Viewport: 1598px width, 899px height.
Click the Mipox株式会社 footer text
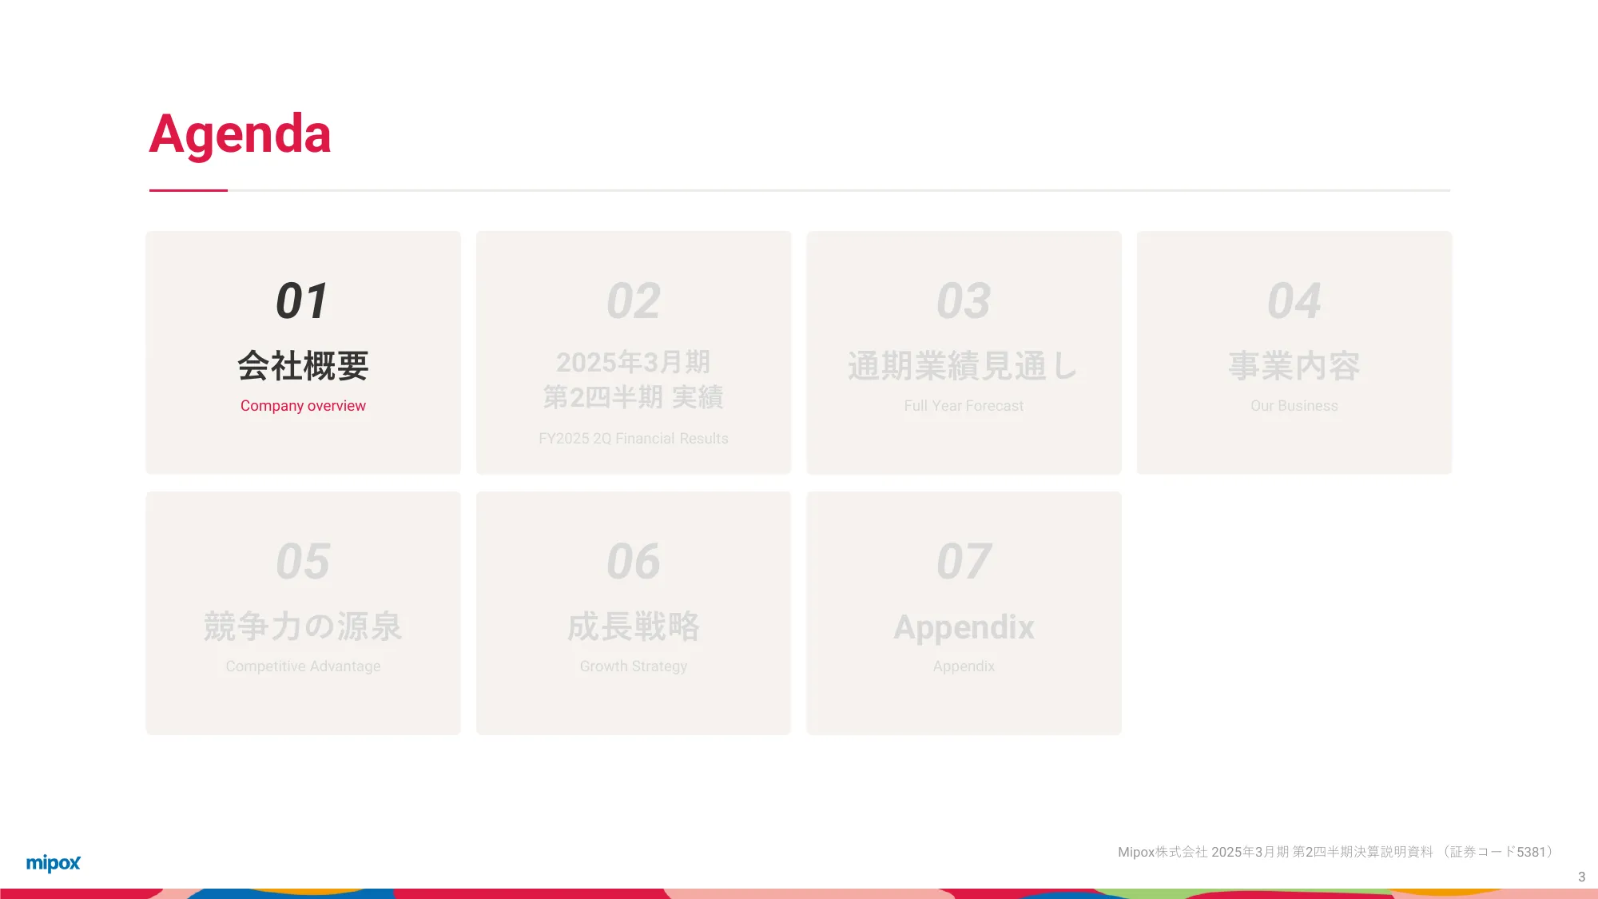point(1338,852)
